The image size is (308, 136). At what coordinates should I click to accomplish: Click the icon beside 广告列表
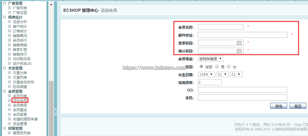click(x=9, y=8)
